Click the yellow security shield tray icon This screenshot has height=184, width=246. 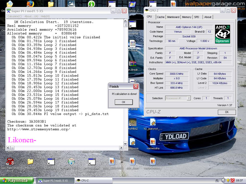coord(228,180)
